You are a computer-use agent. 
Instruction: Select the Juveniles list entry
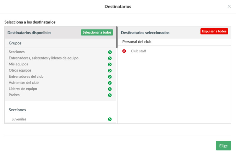(19, 119)
